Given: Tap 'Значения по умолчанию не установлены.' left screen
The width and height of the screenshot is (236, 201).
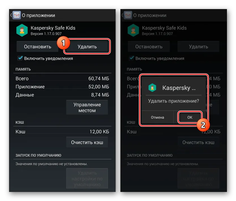Looking at the screenshot, I should (x=52, y=164).
